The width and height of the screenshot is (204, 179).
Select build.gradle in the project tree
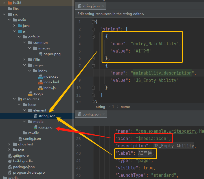click(23, 161)
